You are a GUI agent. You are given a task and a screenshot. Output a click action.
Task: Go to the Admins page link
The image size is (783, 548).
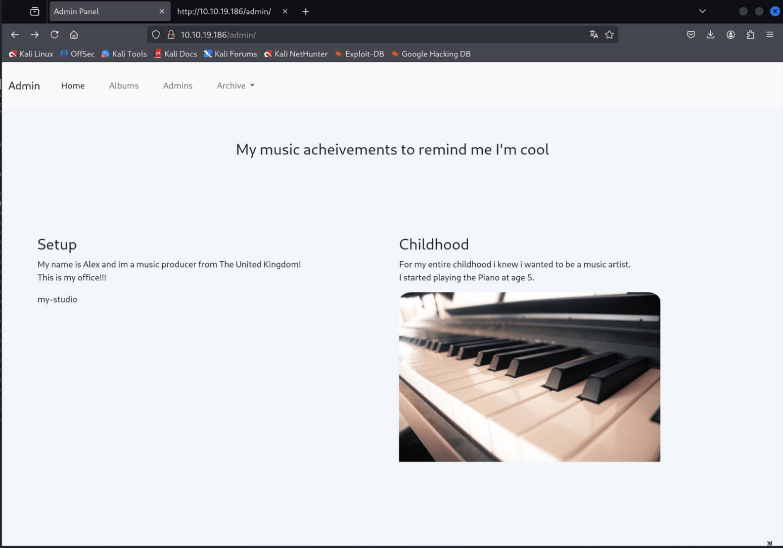pos(178,85)
